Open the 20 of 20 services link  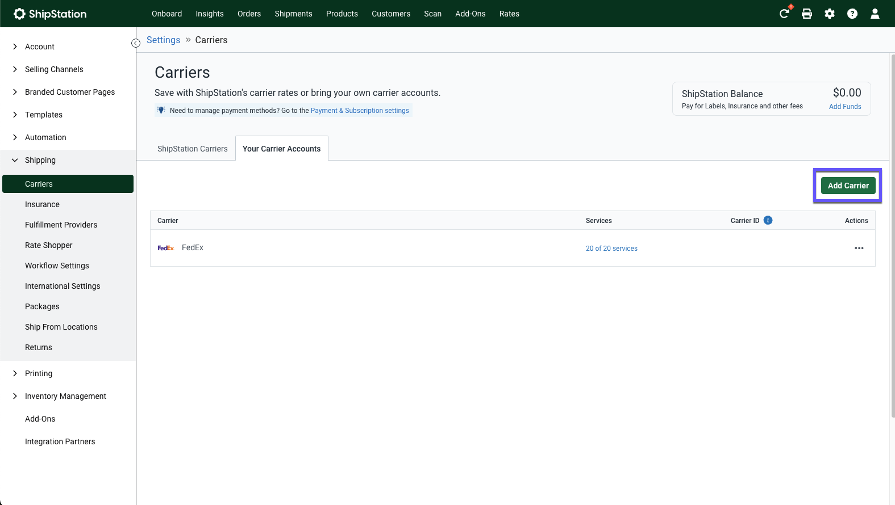coord(611,249)
